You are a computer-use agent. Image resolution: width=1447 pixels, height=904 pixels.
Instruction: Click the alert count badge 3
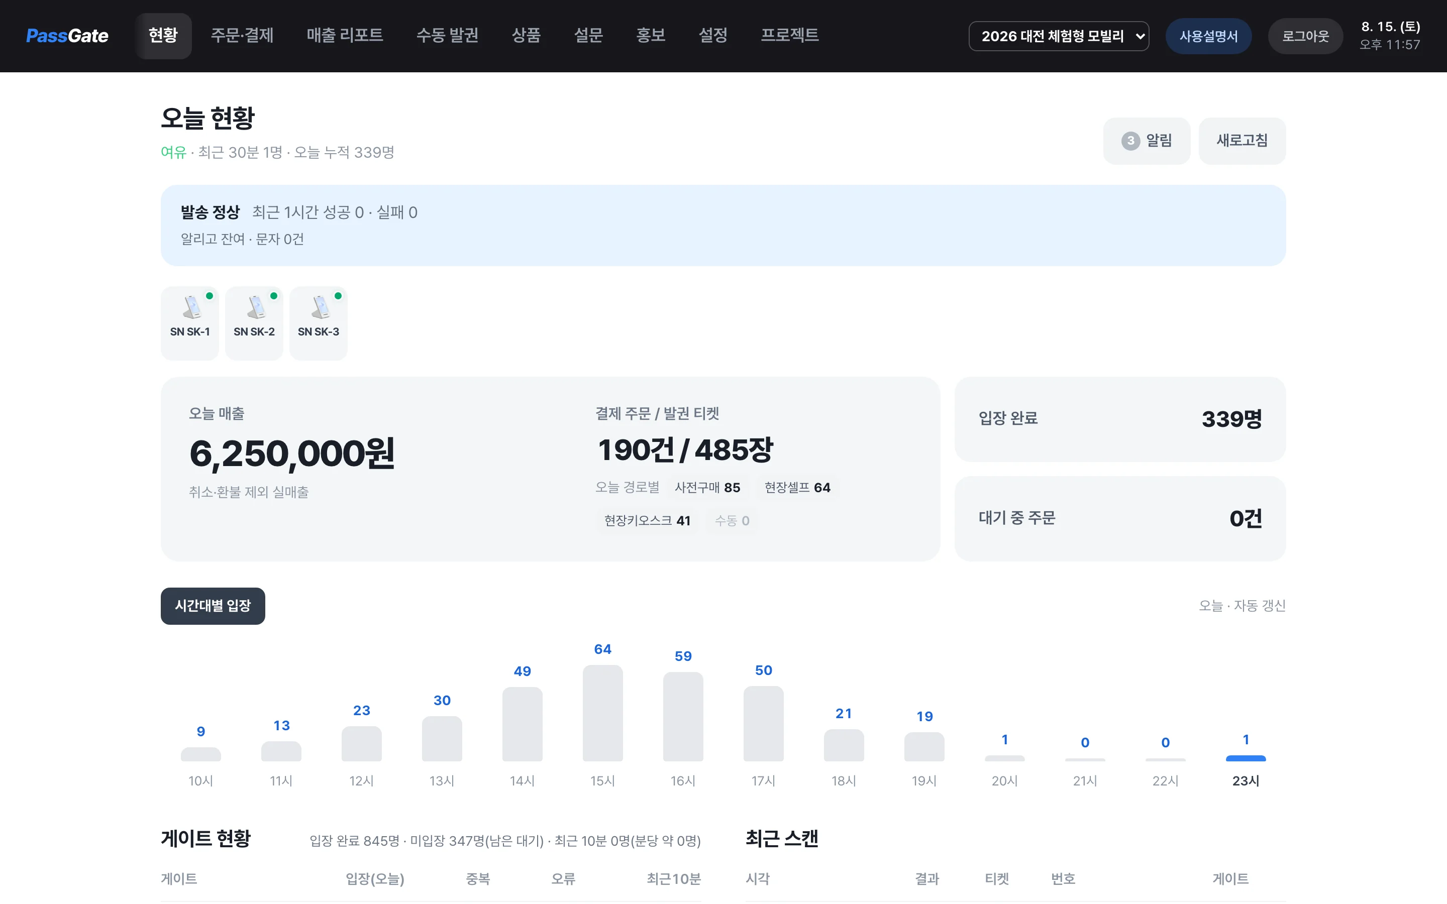coord(1130,141)
